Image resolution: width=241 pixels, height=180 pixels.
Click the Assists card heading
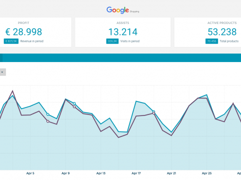(x=123, y=23)
